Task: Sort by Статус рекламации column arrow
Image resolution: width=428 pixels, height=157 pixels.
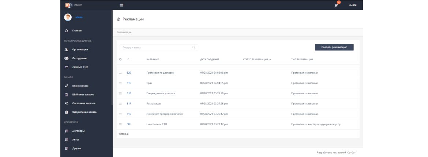Action: point(270,60)
